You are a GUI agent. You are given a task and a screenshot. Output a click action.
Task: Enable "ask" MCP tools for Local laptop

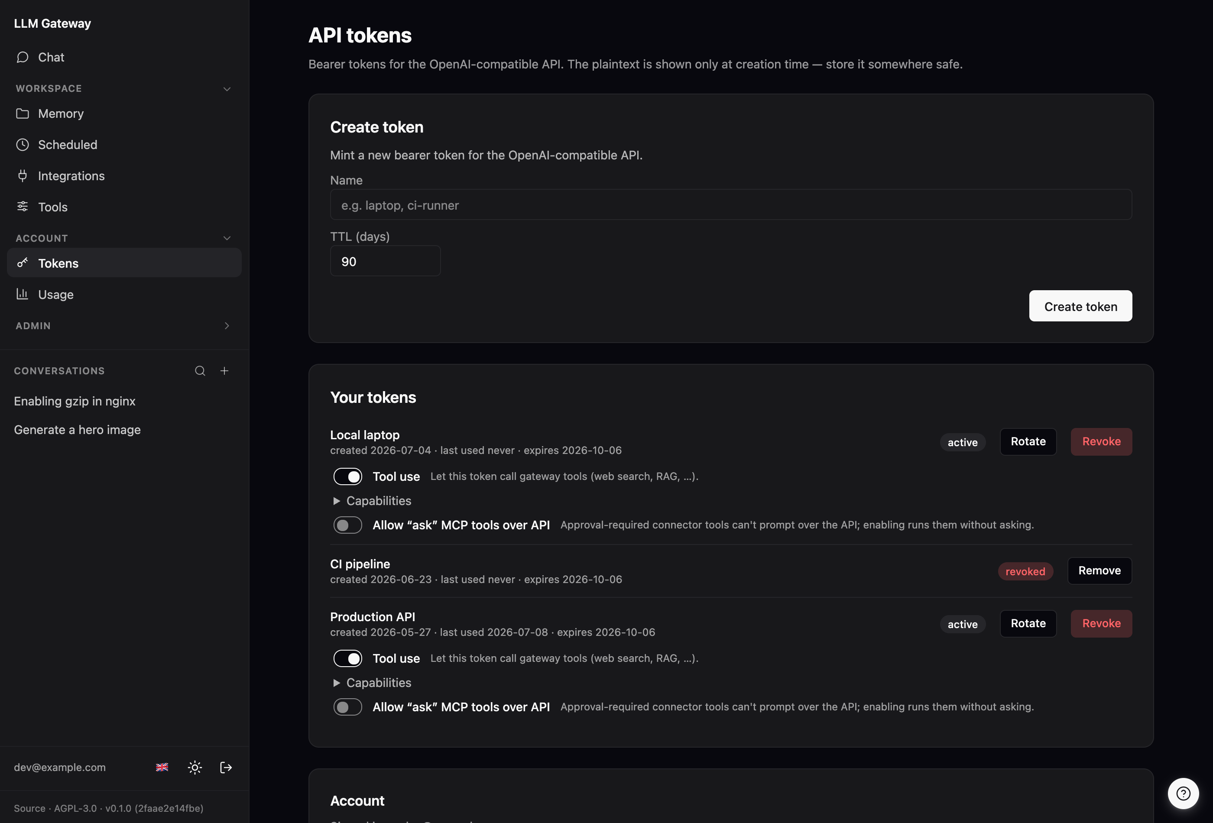click(x=347, y=525)
